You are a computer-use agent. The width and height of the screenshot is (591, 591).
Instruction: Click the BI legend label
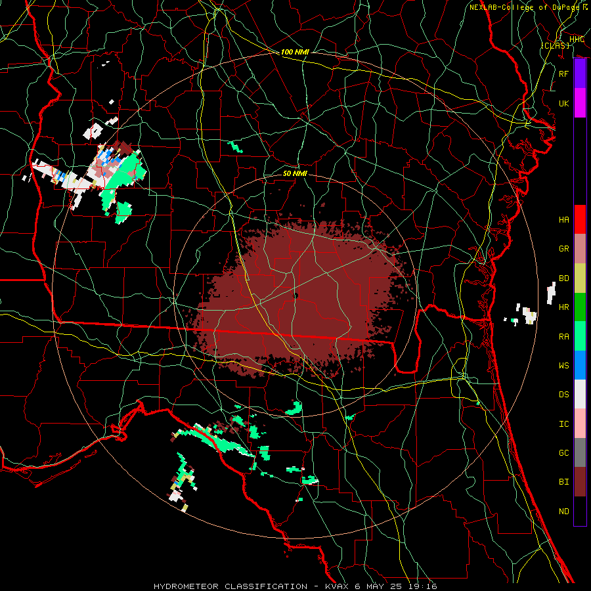tap(563, 482)
